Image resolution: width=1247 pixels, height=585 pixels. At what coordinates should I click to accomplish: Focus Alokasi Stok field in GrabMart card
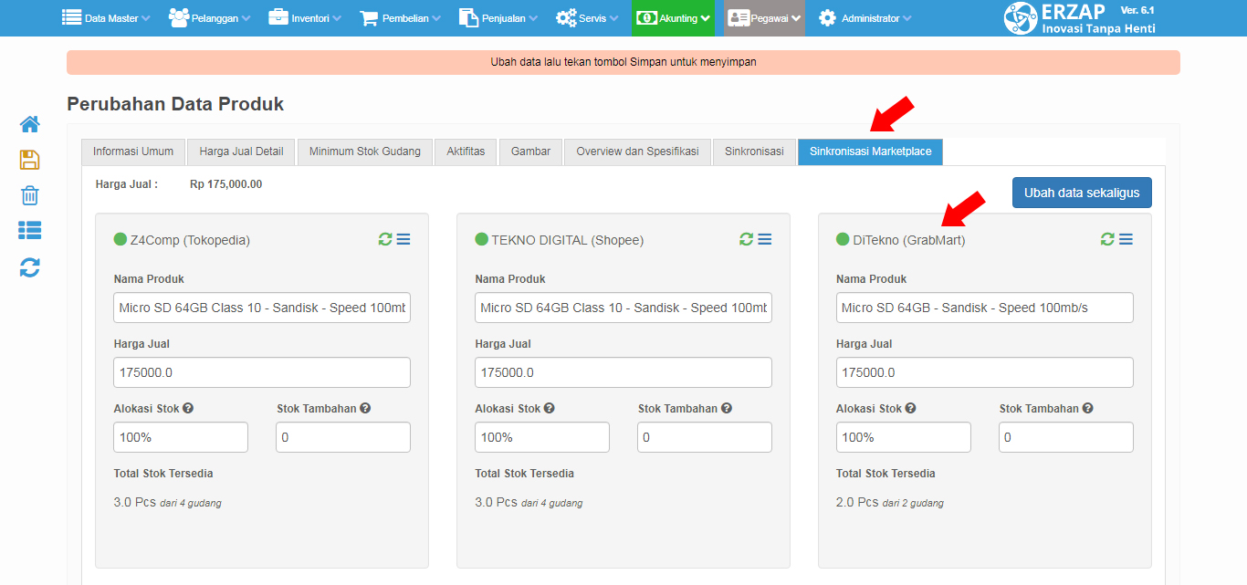[904, 437]
